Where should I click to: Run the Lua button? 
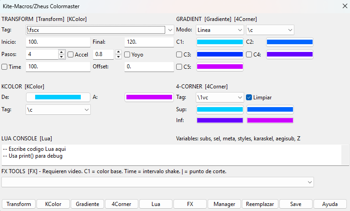point(156,204)
